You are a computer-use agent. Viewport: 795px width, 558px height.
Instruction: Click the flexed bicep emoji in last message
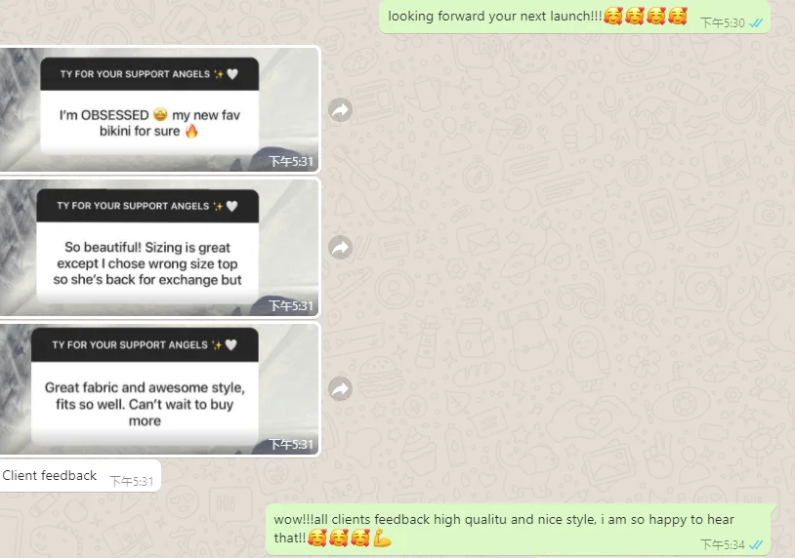coord(382,538)
